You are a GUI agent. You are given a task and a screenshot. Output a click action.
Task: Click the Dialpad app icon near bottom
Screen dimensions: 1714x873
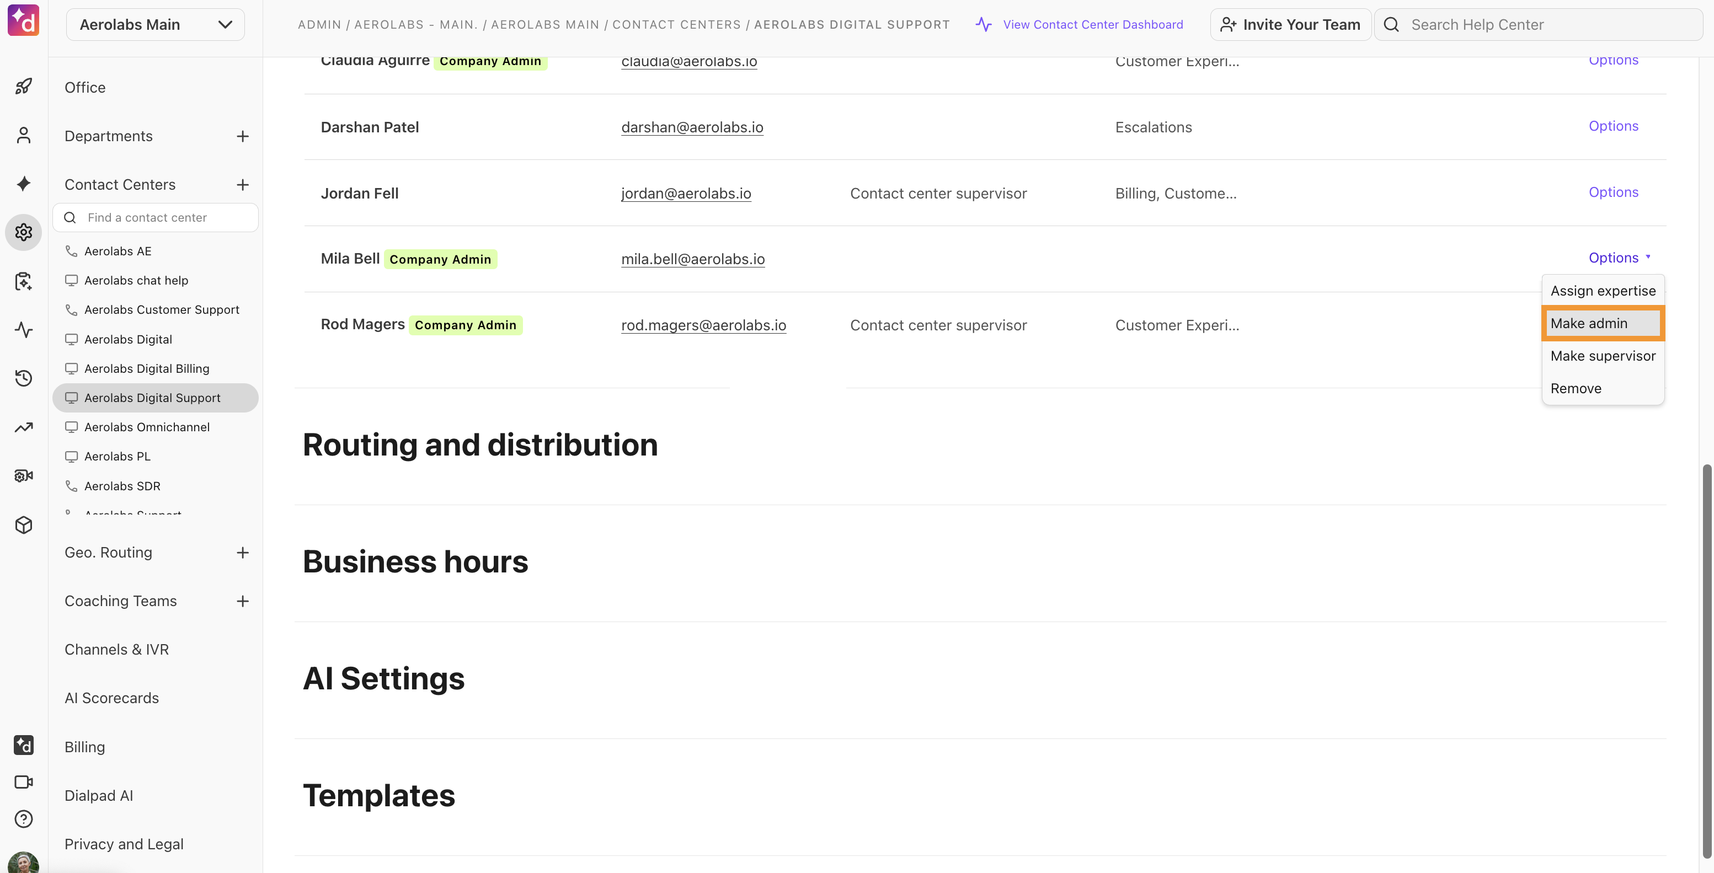[23, 745]
